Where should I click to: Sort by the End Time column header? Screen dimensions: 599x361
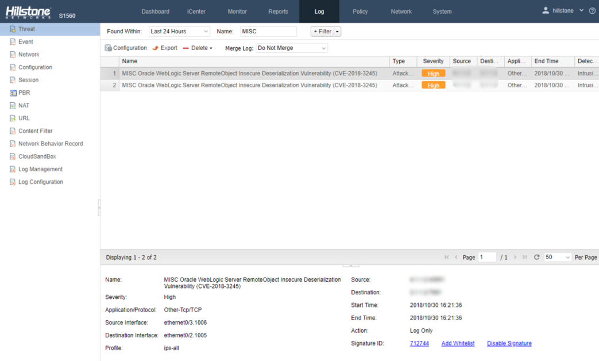click(553, 61)
